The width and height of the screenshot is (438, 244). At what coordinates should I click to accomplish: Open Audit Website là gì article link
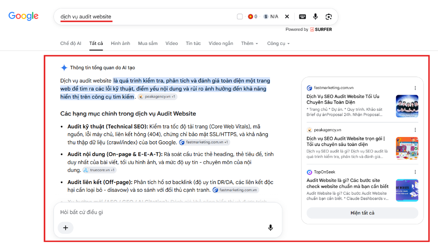point(347,183)
